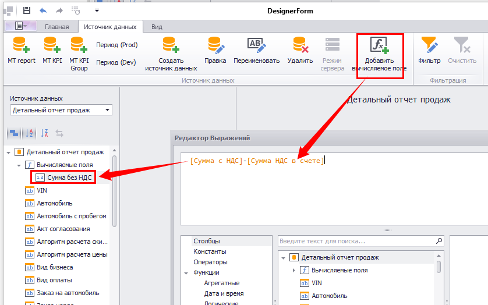
Task: Click the Фильтр funnel icon
Action: click(x=429, y=45)
